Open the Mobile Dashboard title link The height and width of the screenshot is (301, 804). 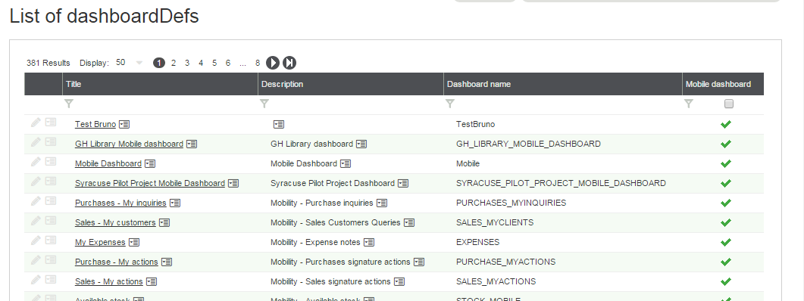pos(108,164)
